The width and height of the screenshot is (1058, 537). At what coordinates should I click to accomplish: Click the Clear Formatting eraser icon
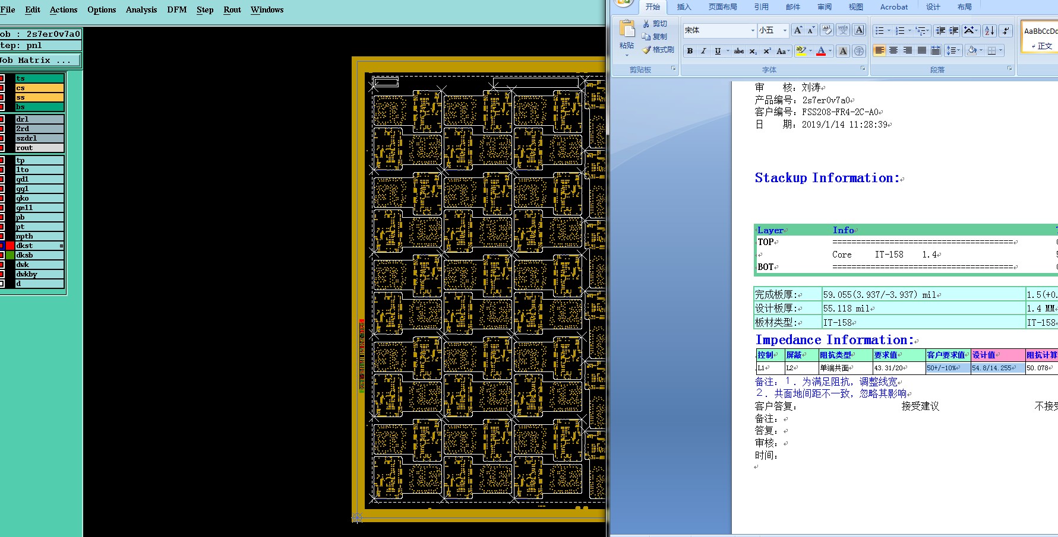pyautogui.click(x=827, y=30)
